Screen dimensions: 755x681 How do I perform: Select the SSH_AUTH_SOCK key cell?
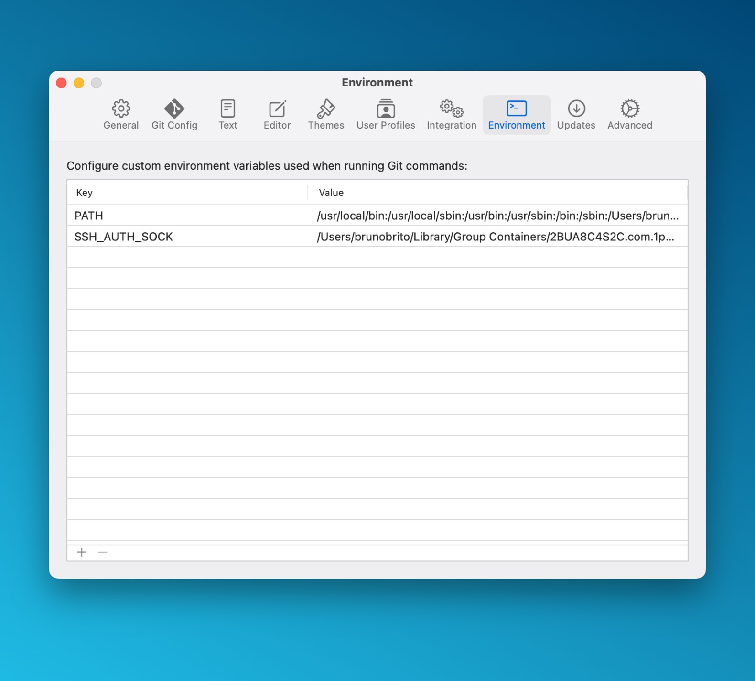tap(124, 237)
